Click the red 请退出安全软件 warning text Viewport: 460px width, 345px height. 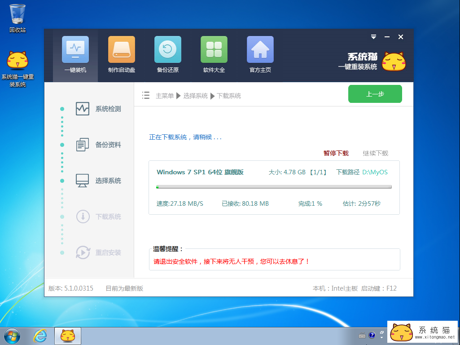[231, 261]
